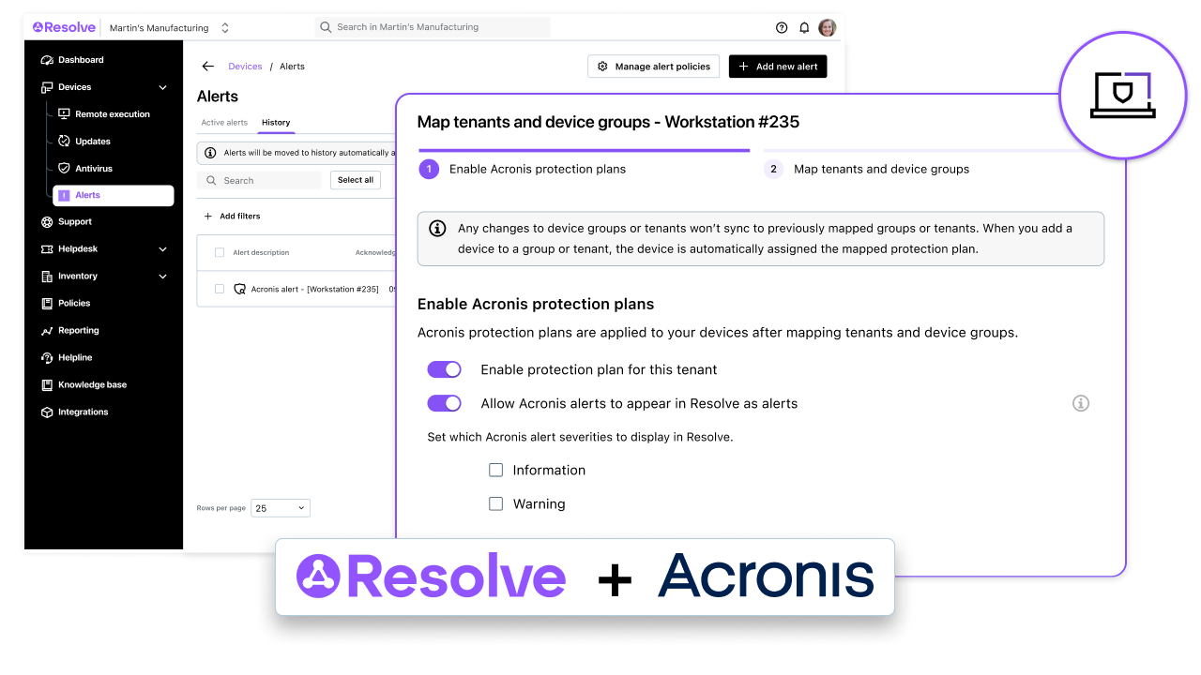Image resolution: width=1201 pixels, height=675 pixels.
Task: Click the Acronis alert - [Workstation #235] text
Action: click(x=315, y=290)
